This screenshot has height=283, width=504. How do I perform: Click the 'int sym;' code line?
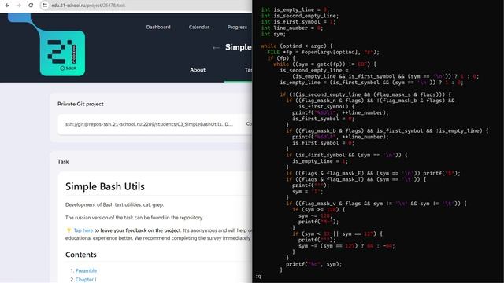click(273, 34)
